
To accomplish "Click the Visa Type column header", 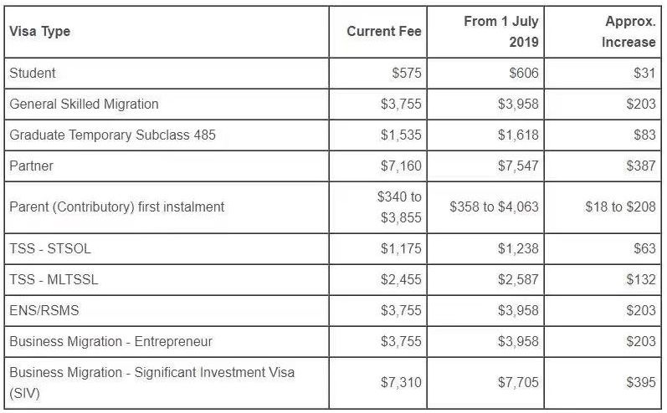I will [40, 32].
